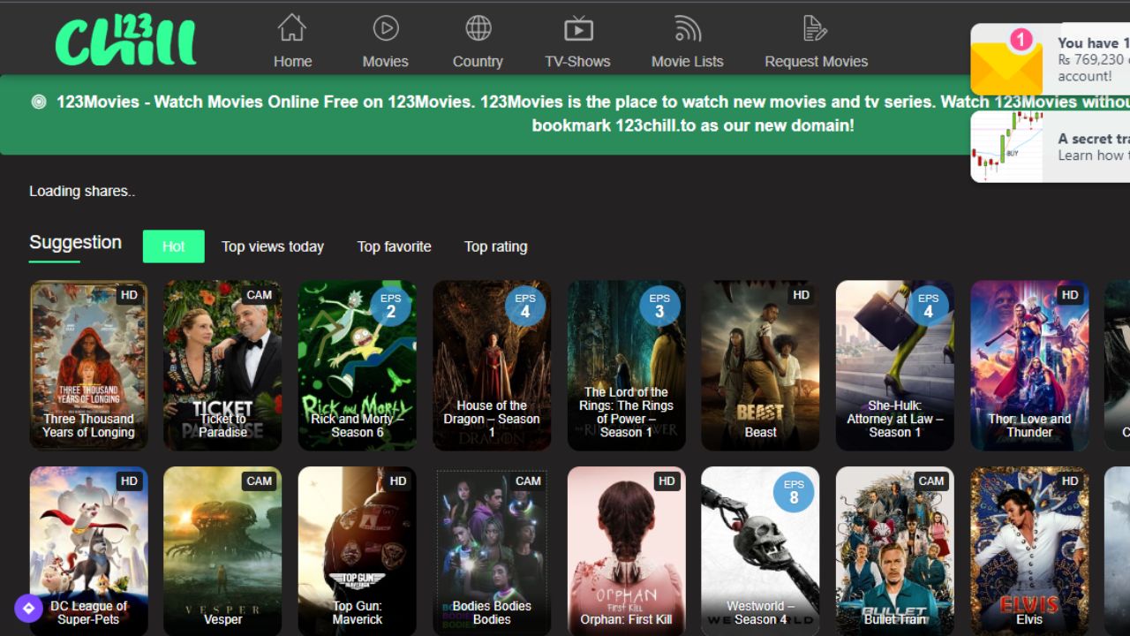Open Thor: Love and Thunder poster
Image resolution: width=1130 pixels, height=636 pixels.
click(x=1029, y=366)
